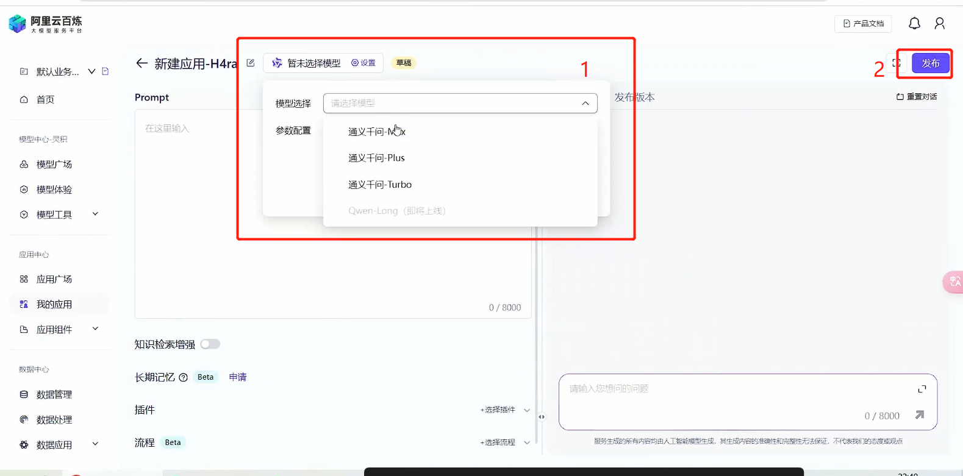Click the fullscreen expand icon near 发布
The height and width of the screenshot is (476, 963).
click(897, 63)
